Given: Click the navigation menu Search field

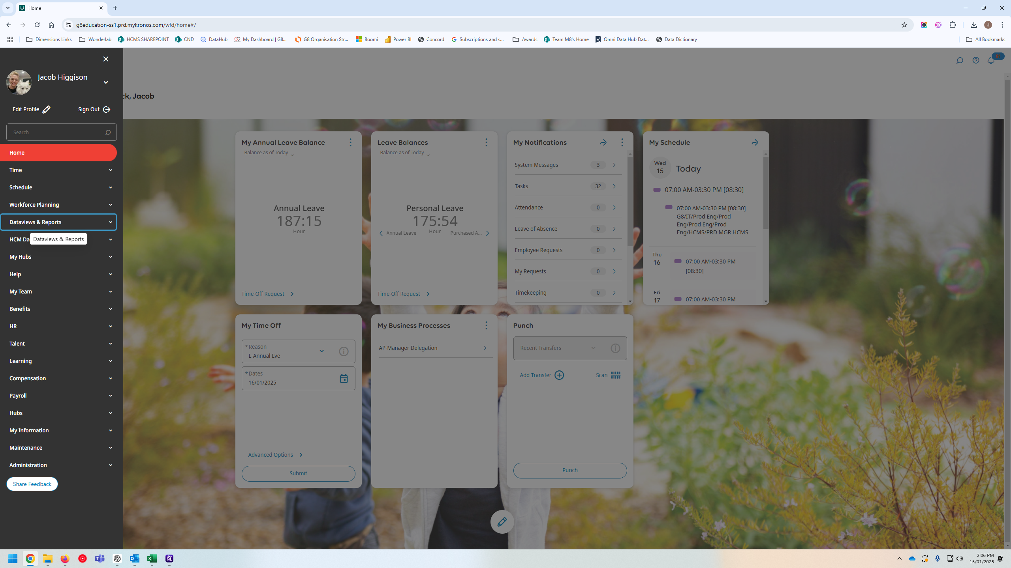Looking at the screenshot, I should point(55,132).
